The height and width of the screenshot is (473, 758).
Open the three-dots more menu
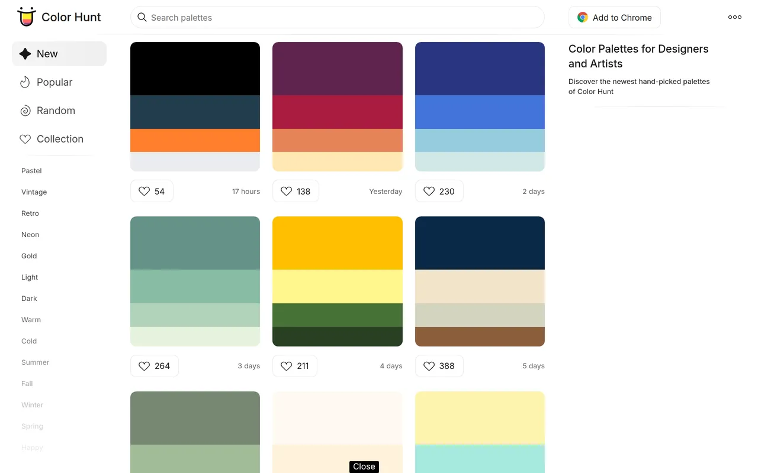coord(735,17)
